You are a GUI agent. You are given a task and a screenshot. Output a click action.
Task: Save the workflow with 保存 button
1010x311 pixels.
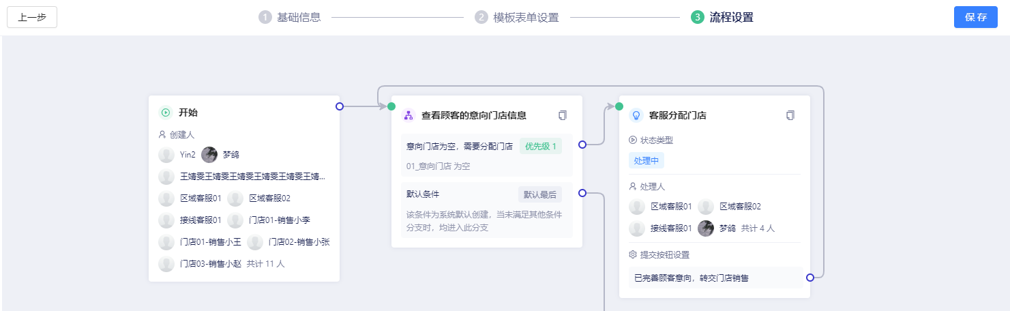(976, 17)
